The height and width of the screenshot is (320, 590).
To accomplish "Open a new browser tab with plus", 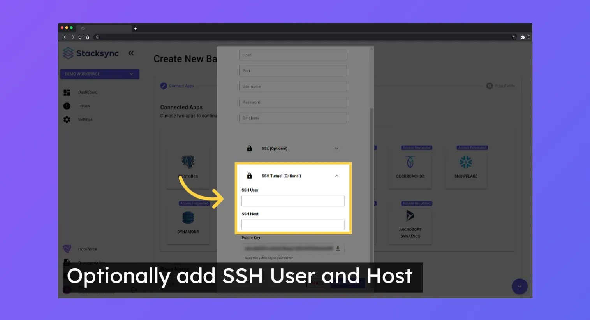I will [x=136, y=28].
